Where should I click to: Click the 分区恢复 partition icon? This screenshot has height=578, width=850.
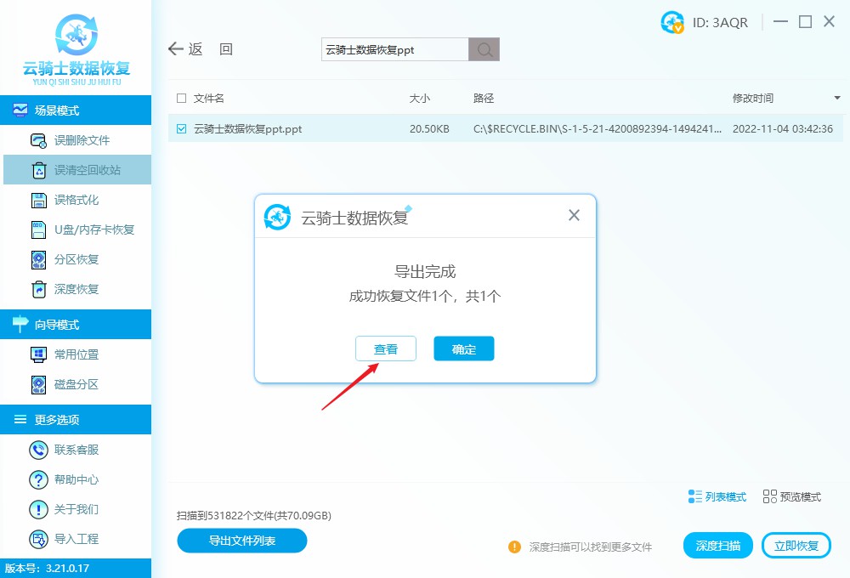coord(39,260)
